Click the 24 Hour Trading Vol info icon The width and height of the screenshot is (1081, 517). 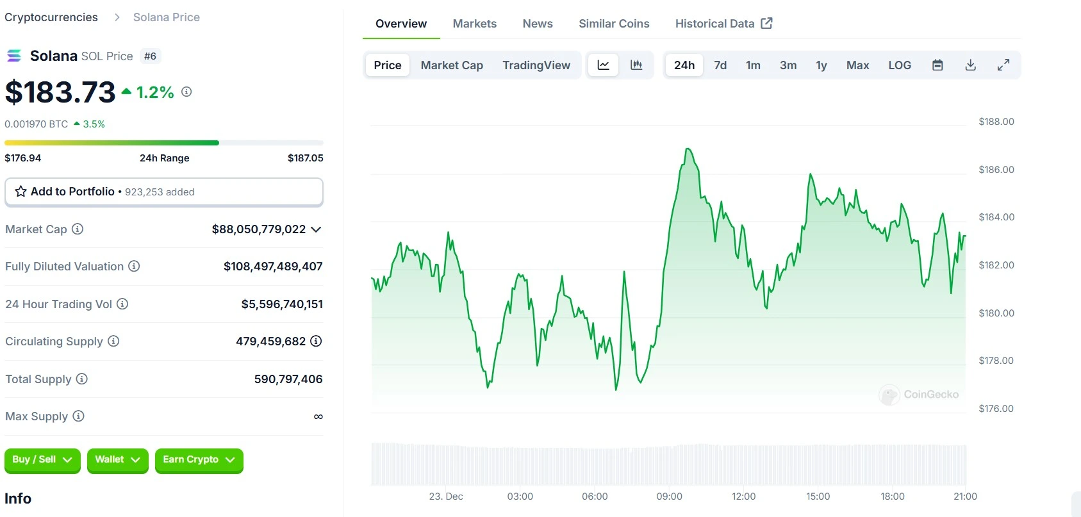tap(122, 304)
